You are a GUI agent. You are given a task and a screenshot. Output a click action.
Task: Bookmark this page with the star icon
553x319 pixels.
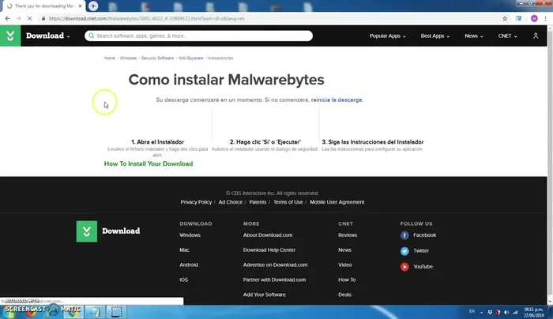coord(505,18)
